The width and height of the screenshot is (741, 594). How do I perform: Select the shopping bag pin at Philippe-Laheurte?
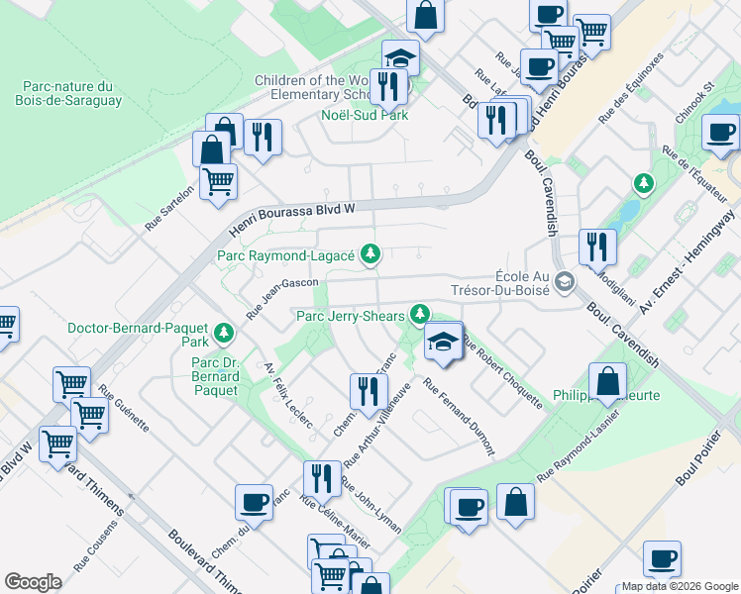tap(607, 381)
